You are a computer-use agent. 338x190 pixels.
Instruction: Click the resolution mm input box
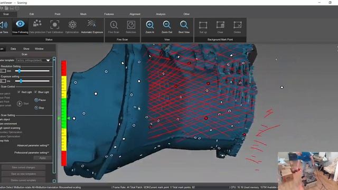point(3,71)
